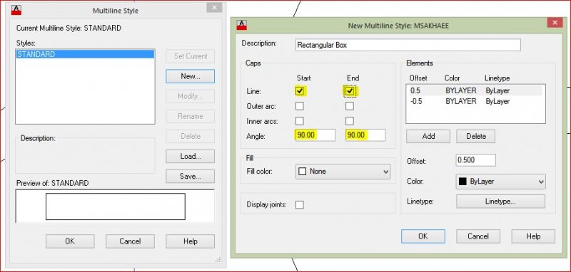
Task: Uncheck the Line End cap checkbox
Action: 350,91
